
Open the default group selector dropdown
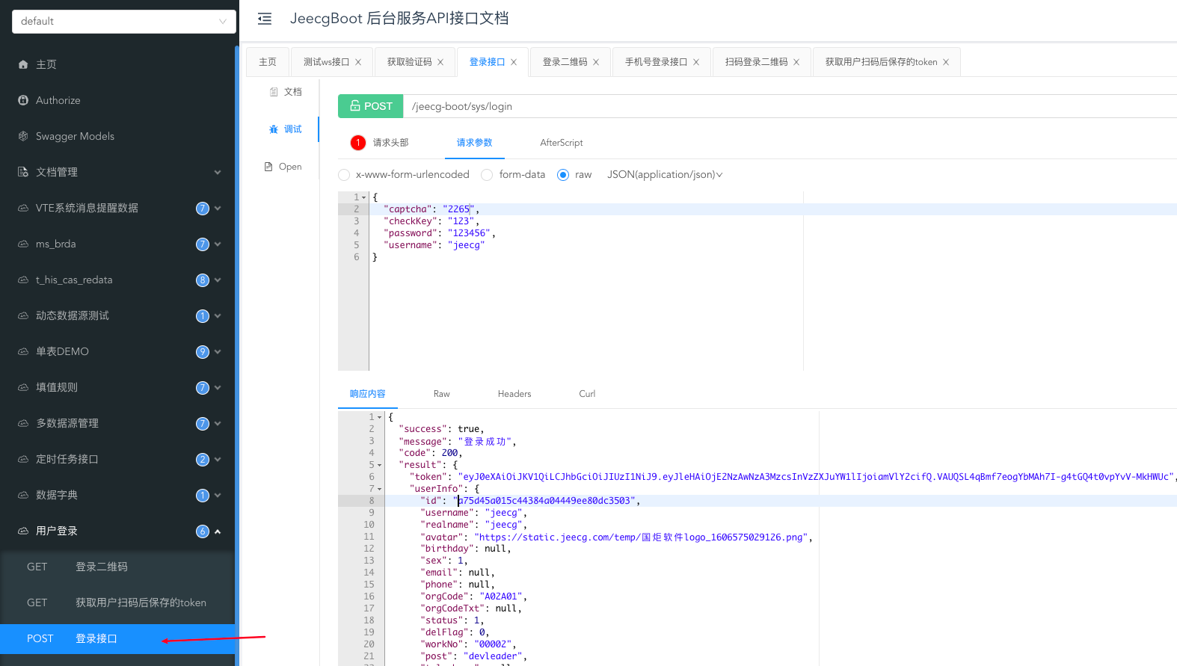tap(124, 21)
